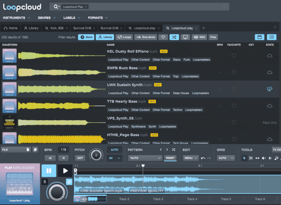The height and width of the screenshot is (205, 281).
Task: Toggle the Loops filter
Action: point(124,37)
